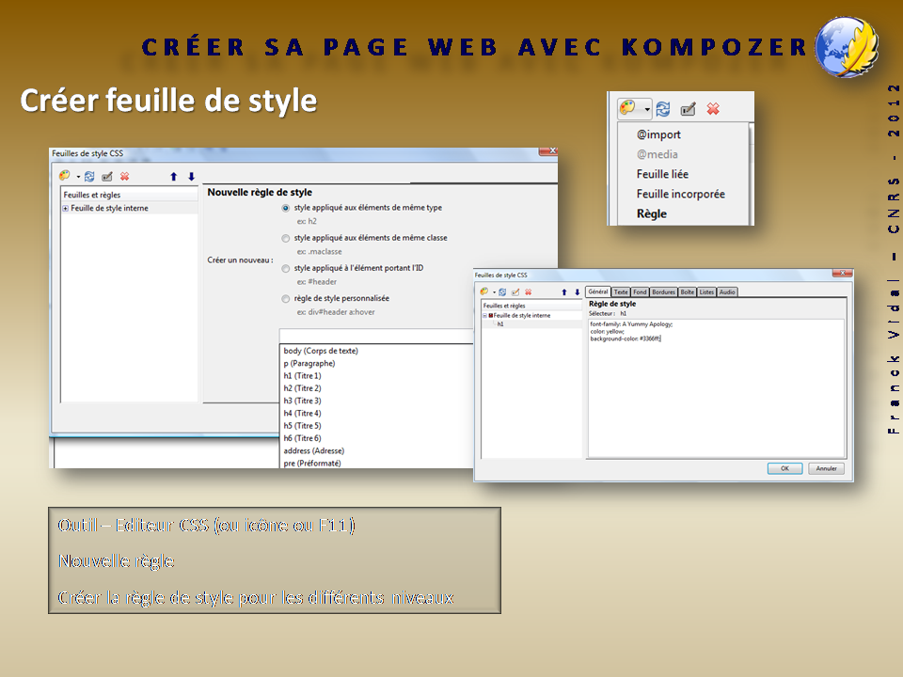
Task: Select radio règle de style personnalisée
Action: click(286, 299)
